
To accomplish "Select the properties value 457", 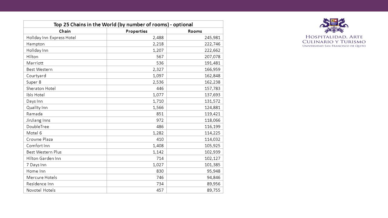I will tap(160, 190).
